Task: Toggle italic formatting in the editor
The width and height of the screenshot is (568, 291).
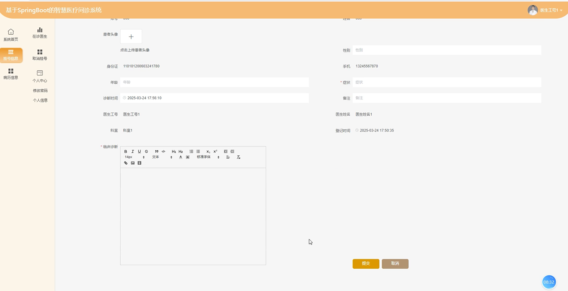Action: click(132, 151)
